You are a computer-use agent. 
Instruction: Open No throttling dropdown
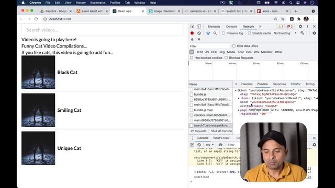pos(285,33)
